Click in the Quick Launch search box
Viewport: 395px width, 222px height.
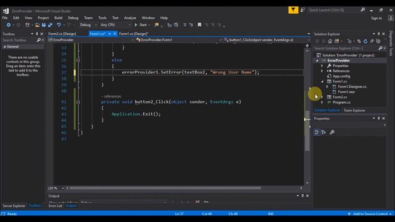[334, 10]
